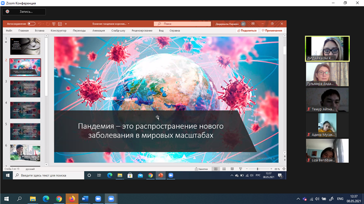Open the Слайд-шоу ribbon tab
The width and height of the screenshot is (364, 204).
coord(118,31)
